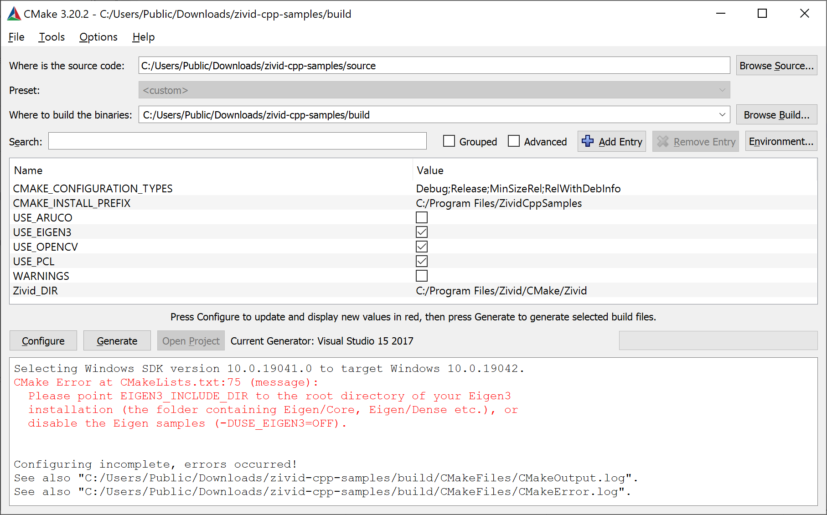This screenshot has height=515, width=827.
Task: Select the USE_EIGEN3 entry name
Action: [42, 232]
